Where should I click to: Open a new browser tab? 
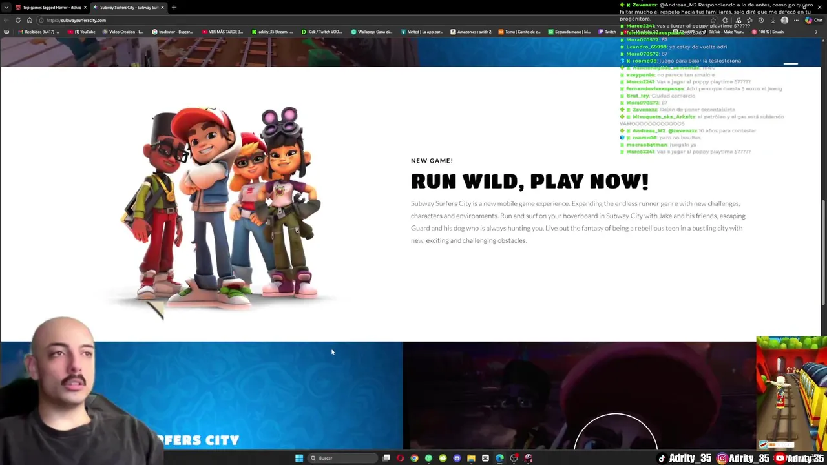pos(174,7)
